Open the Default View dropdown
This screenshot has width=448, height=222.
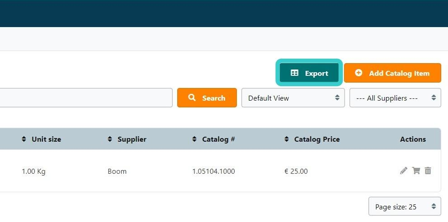293,98
